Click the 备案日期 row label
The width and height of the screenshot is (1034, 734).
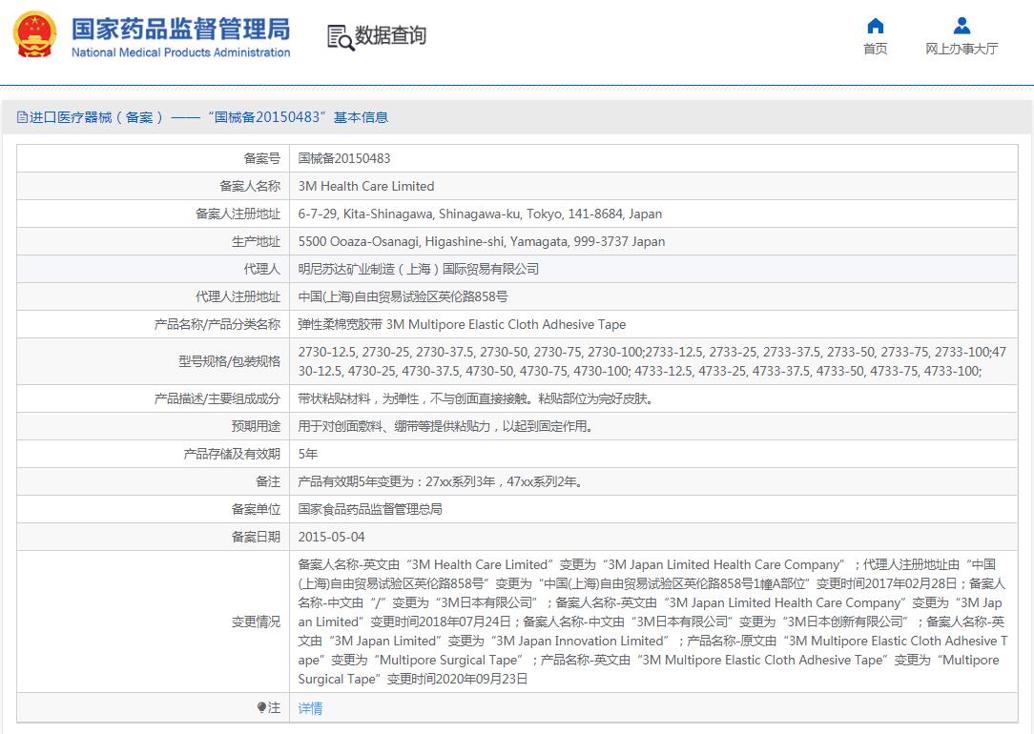point(256,537)
